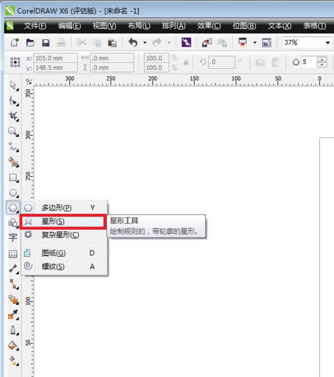Create a new document
Screen dimensions: 334x377
point(15,43)
